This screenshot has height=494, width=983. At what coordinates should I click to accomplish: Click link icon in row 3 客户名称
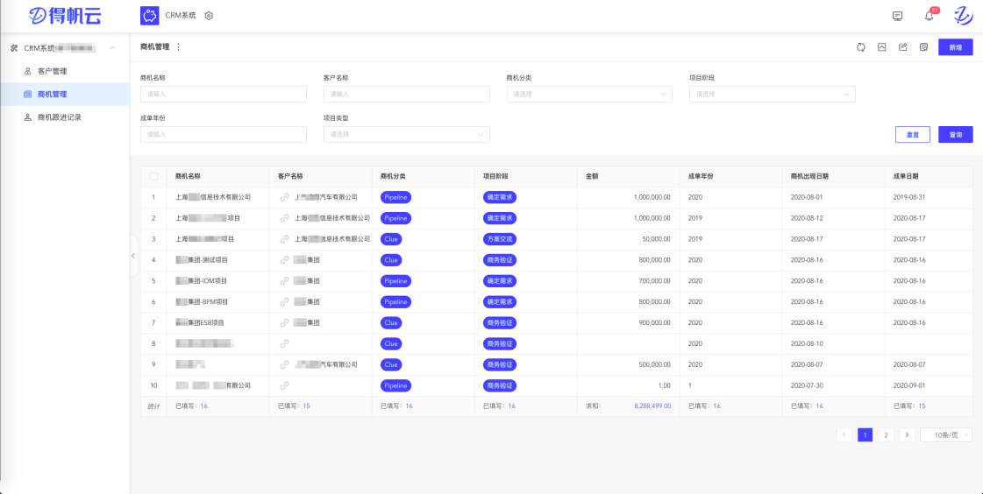[x=285, y=239]
